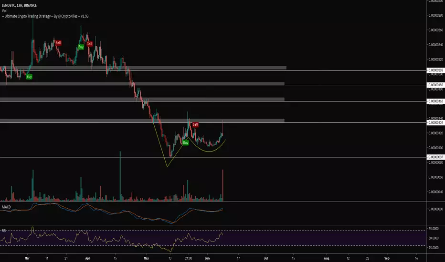
Task: Select the 0.00000134 price level label
Action: [435, 122]
